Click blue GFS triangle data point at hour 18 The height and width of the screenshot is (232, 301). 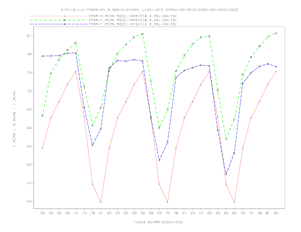[x=92, y=146]
